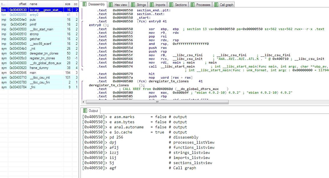
Task: Click the disassembly horizontal scrollbar thumb
Action: click(x=157, y=102)
